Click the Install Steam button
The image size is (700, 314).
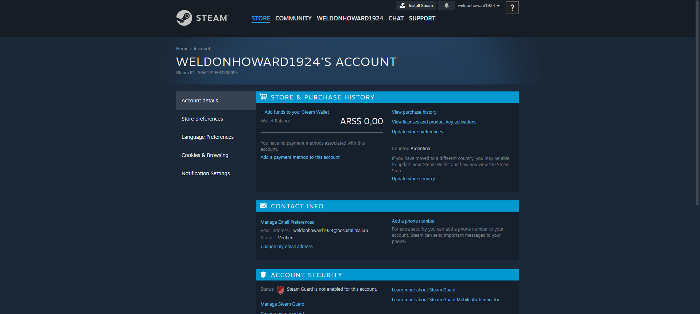click(416, 5)
